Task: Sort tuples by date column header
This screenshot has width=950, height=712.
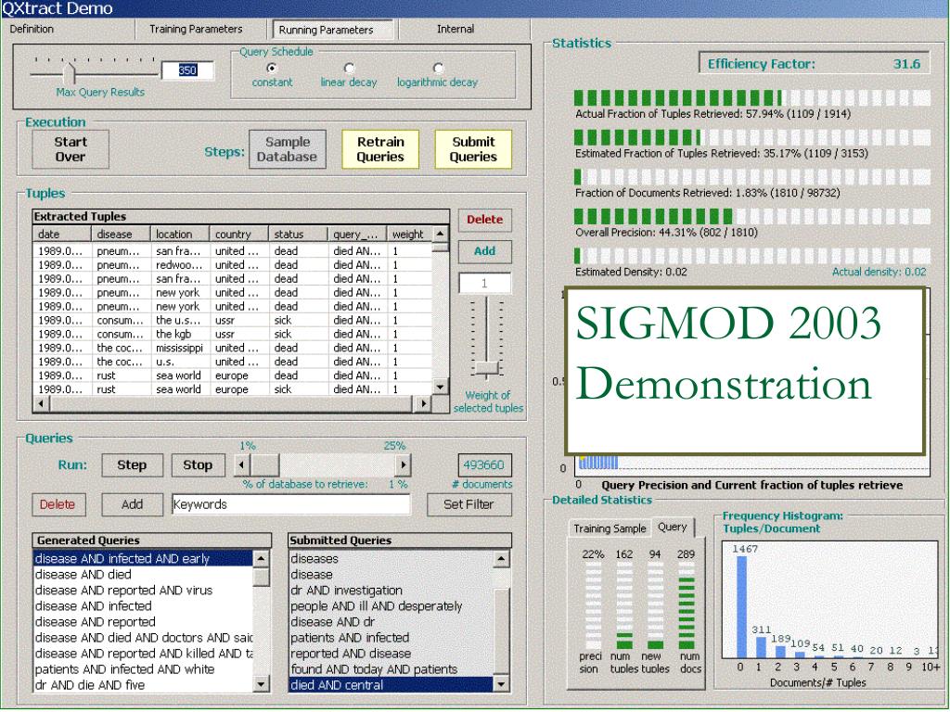Action: coord(62,235)
